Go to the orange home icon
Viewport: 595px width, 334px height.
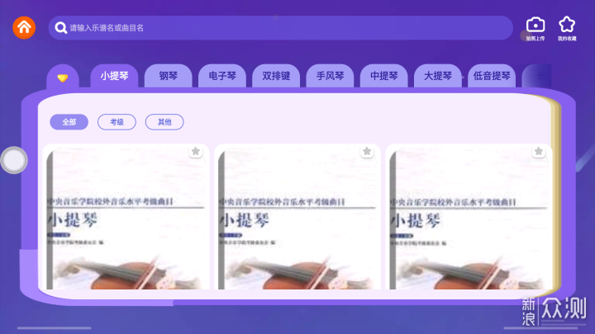pyautogui.click(x=24, y=28)
